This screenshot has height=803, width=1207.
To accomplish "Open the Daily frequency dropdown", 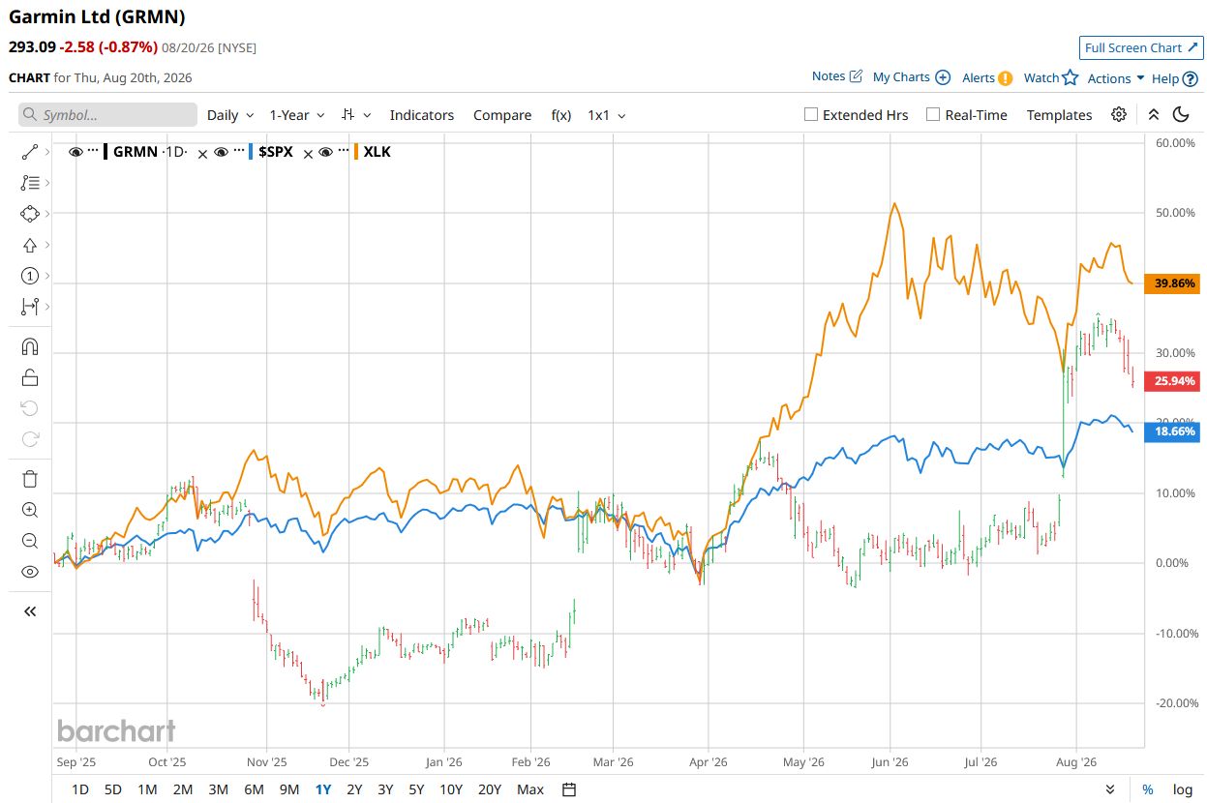I will (230, 114).
